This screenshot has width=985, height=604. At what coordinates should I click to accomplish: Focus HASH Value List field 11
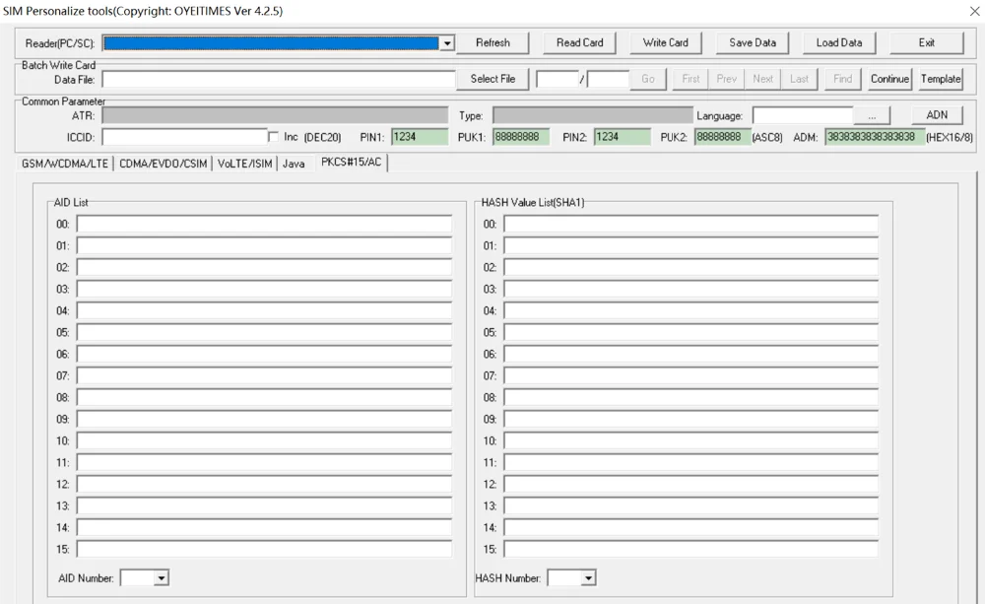coord(691,462)
